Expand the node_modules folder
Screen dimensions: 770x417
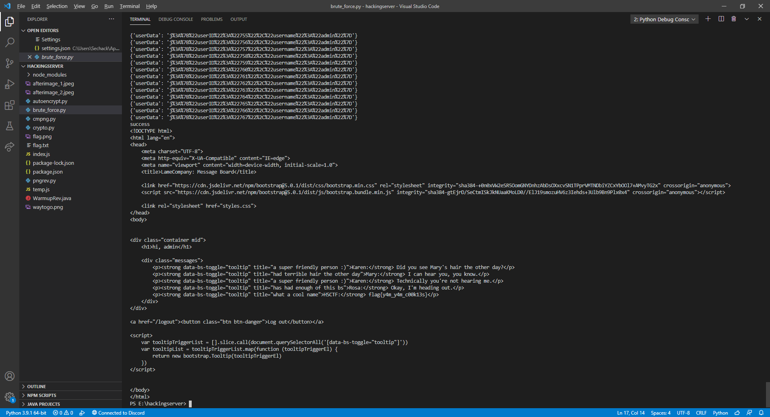[x=49, y=75]
